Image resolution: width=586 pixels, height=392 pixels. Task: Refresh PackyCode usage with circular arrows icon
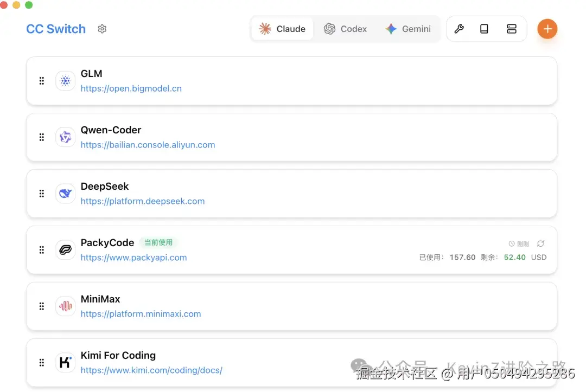[x=540, y=244]
